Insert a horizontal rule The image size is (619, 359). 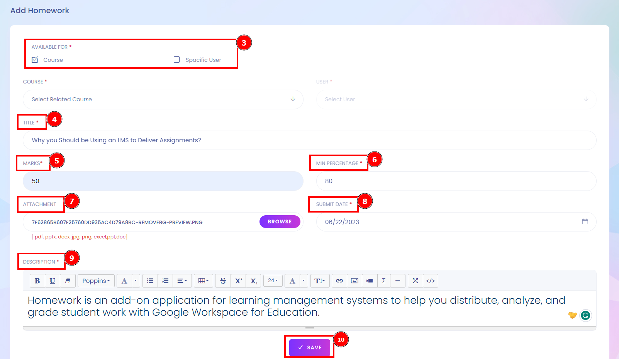click(x=398, y=281)
